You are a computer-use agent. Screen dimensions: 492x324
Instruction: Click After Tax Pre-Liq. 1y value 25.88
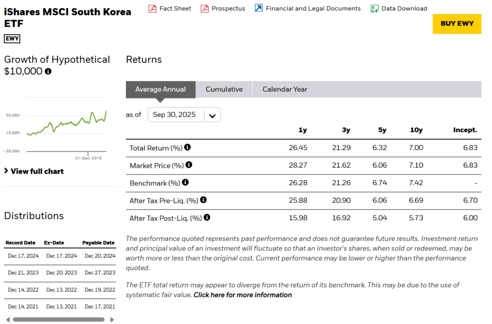[x=298, y=200]
